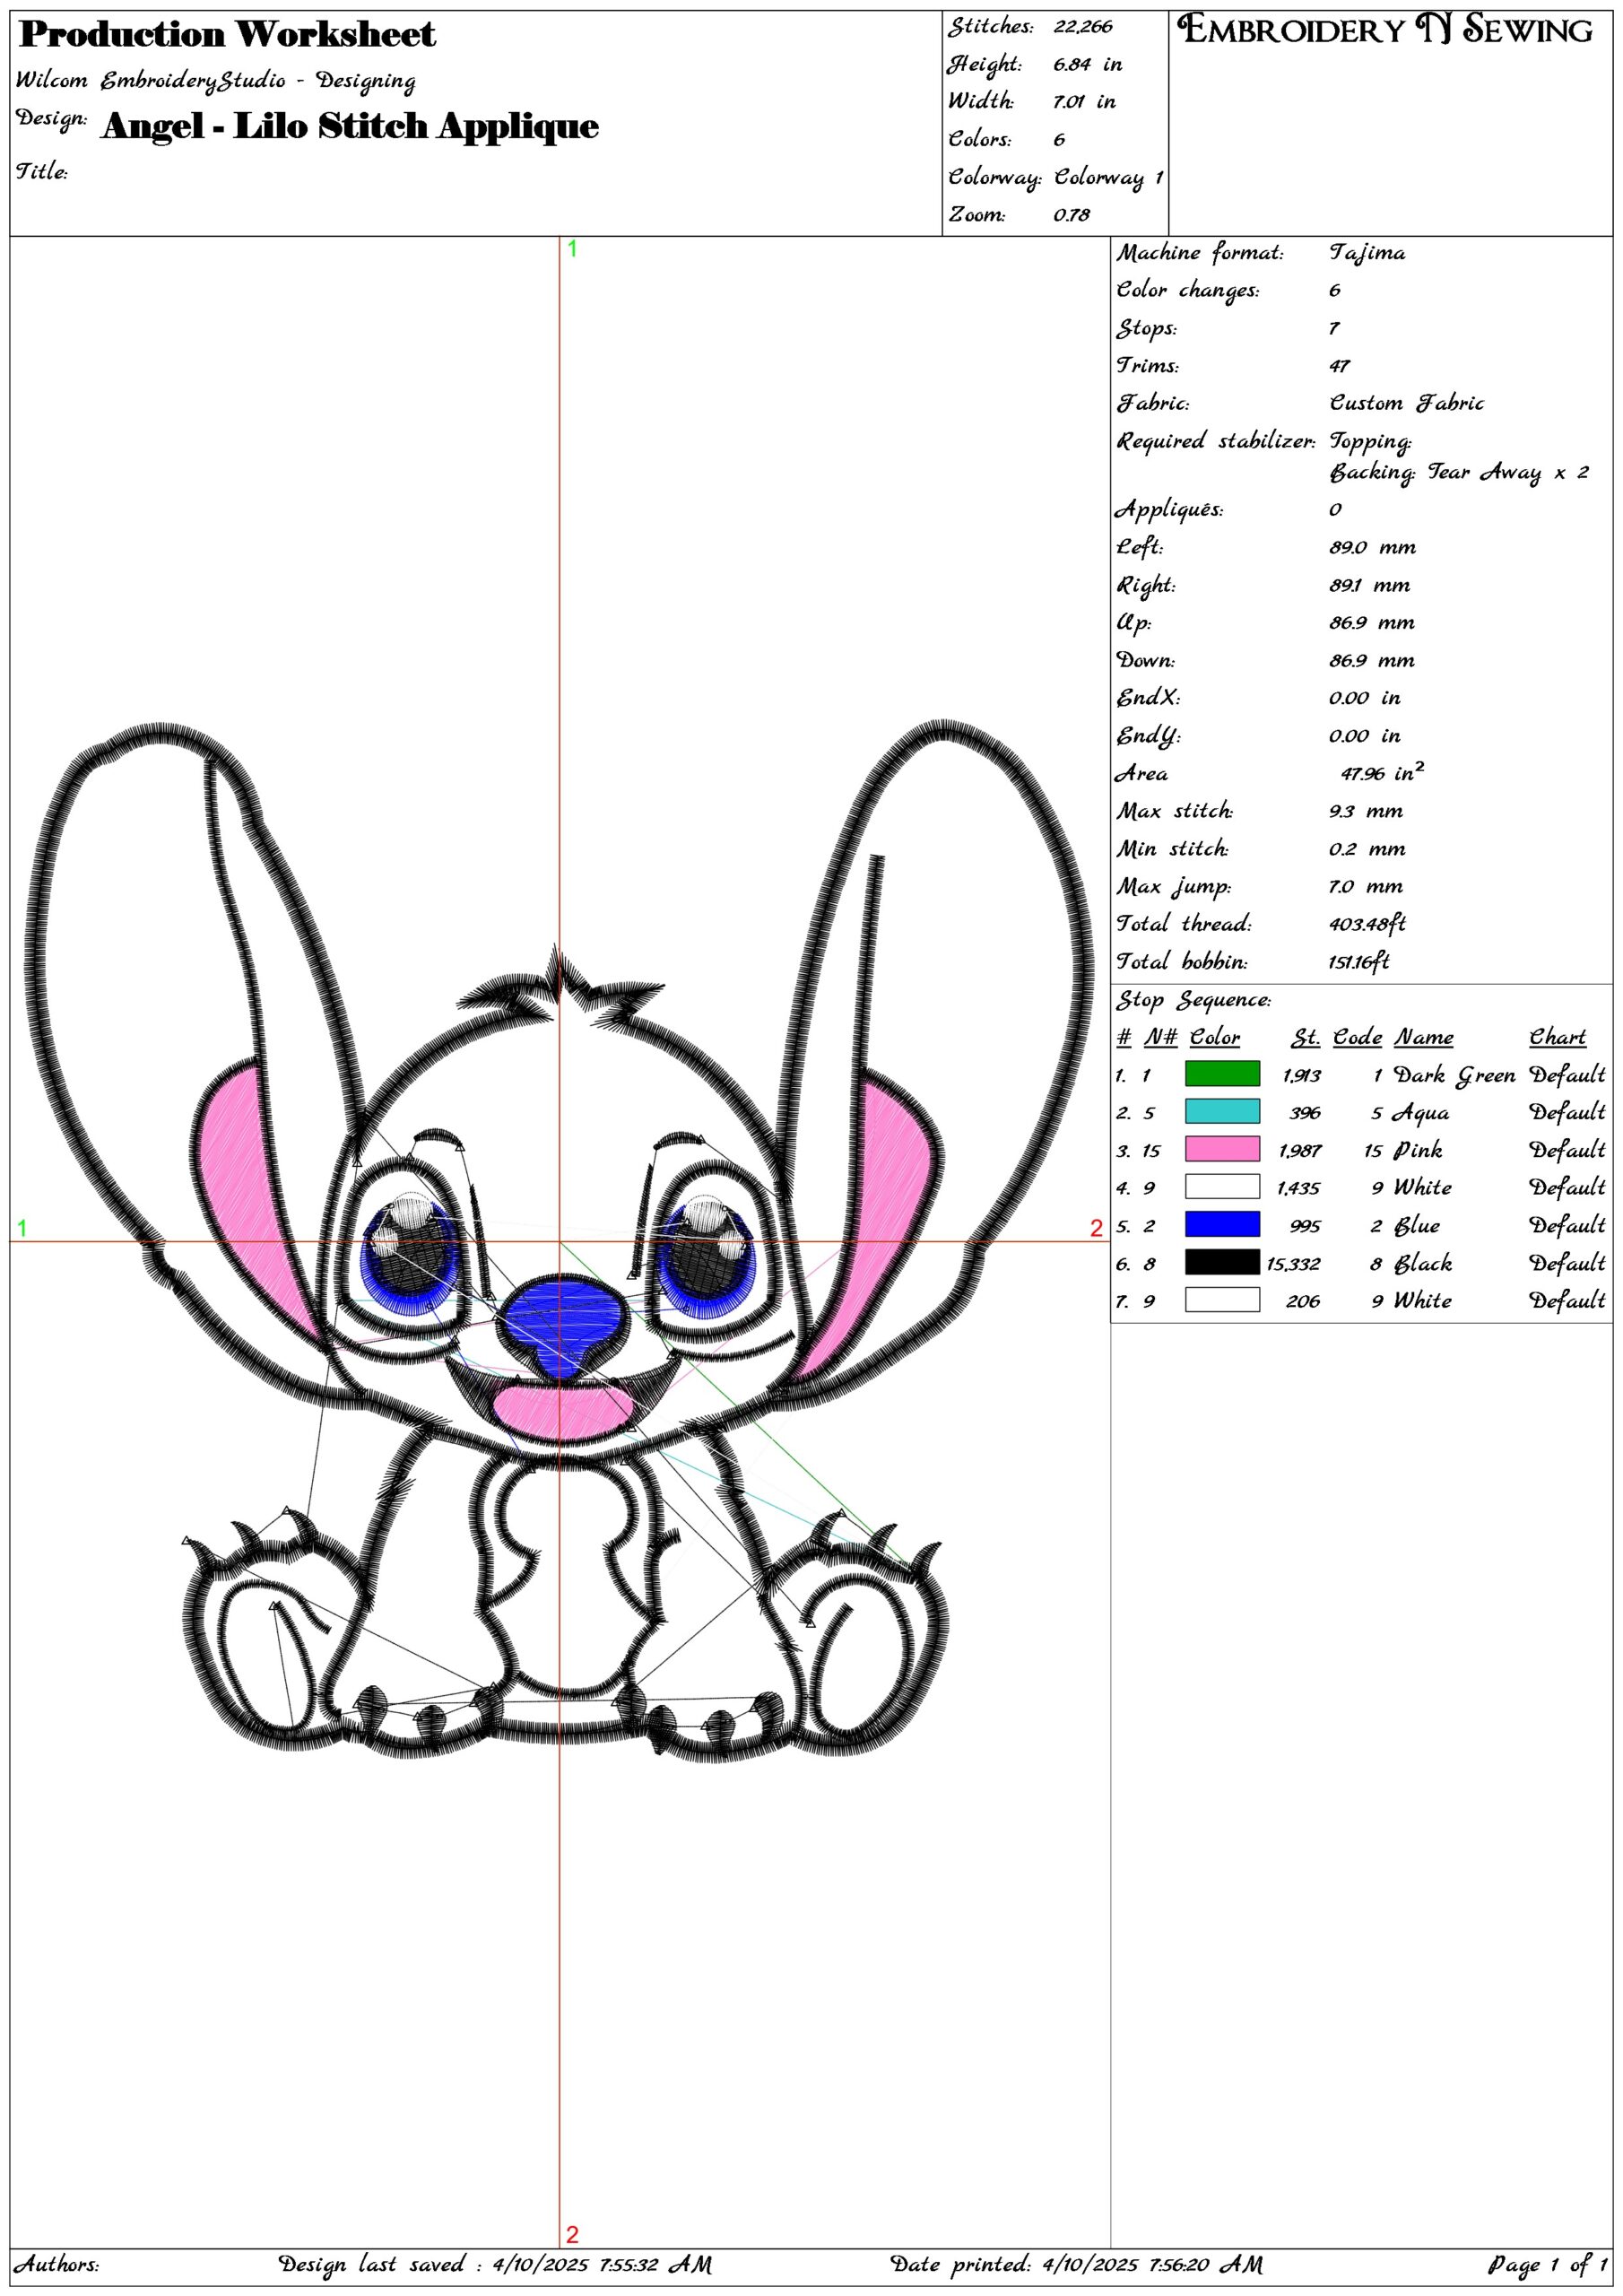The image size is (1623, 2296).
Task: Click the 'Custom Fabric' value
Action: 1406,403
